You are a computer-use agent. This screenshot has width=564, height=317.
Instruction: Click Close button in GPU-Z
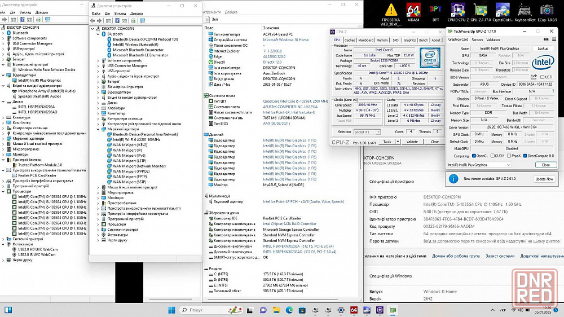tap(545, 165)
